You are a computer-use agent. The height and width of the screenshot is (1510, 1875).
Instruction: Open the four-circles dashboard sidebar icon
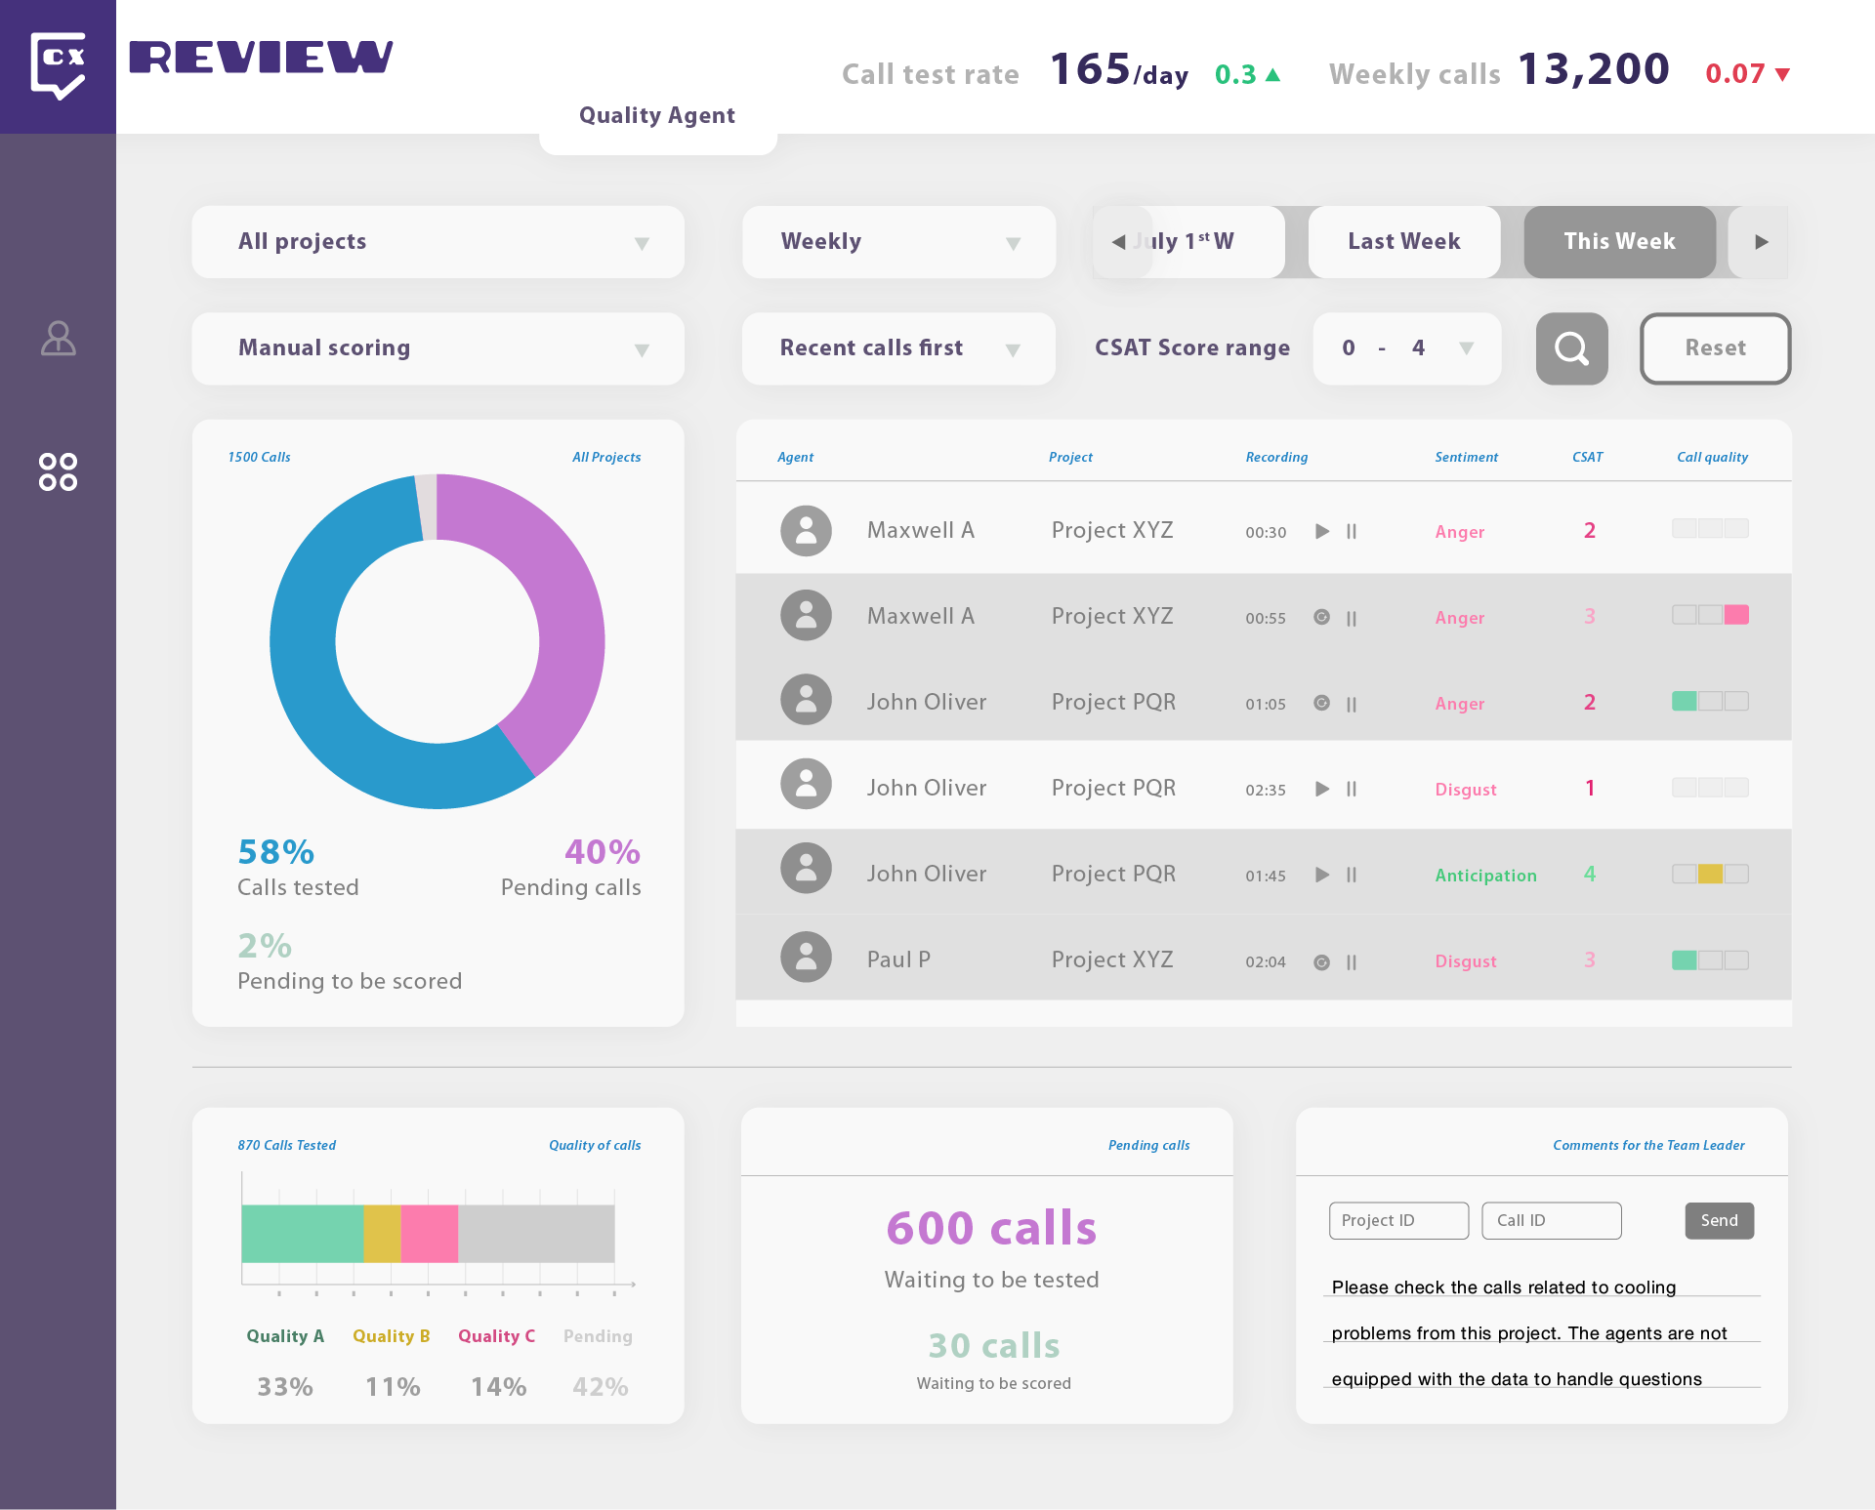[x=58, y=471]
